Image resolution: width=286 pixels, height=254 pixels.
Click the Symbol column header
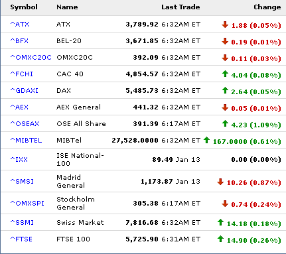[x=24, y=7]
